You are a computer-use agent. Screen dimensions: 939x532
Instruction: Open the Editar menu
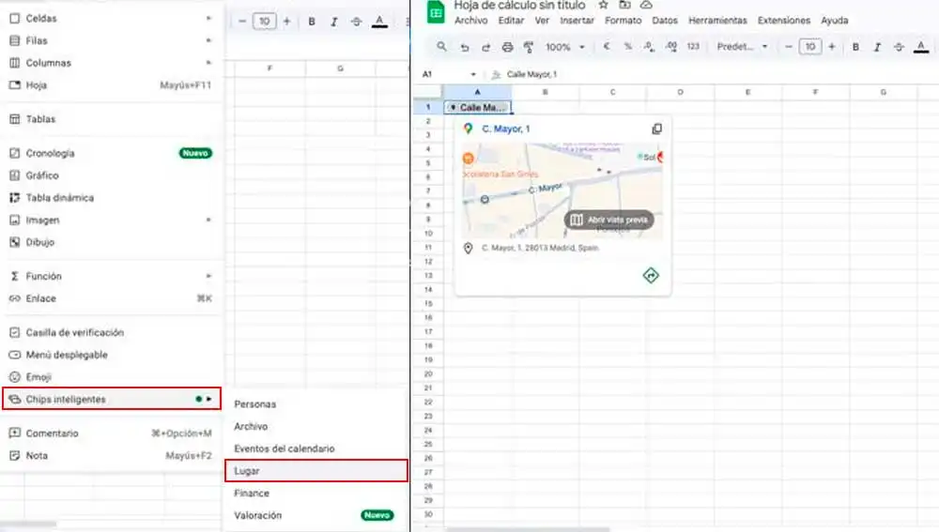(x=511, y=21)
